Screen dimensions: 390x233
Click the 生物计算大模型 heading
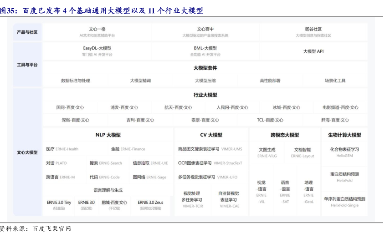[344, 135]
